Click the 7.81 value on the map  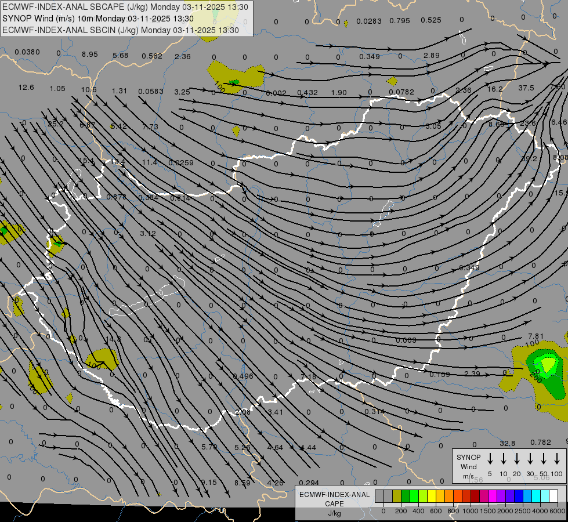click(x=536, y=336)
